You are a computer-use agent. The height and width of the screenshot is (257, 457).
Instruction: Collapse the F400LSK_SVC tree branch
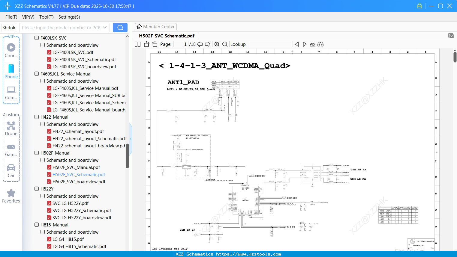click(x=36, y=38)
